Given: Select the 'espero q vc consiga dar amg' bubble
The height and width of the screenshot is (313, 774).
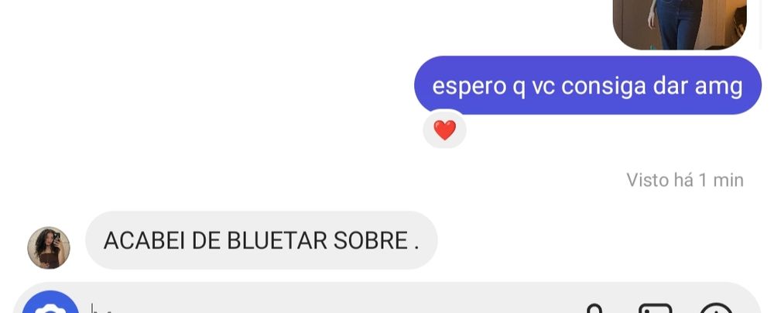Looking at the screenshot, I should 587,85.
